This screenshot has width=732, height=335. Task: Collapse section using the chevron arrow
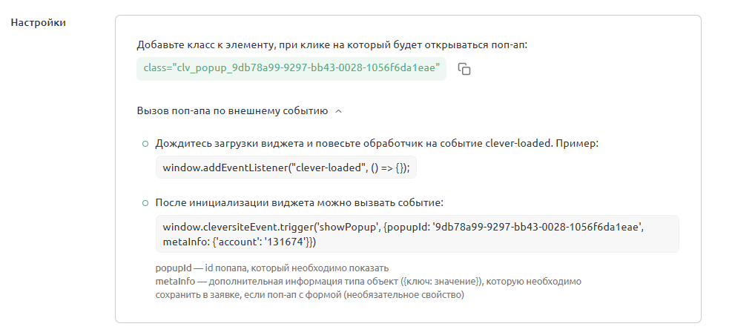click(339, 111)
